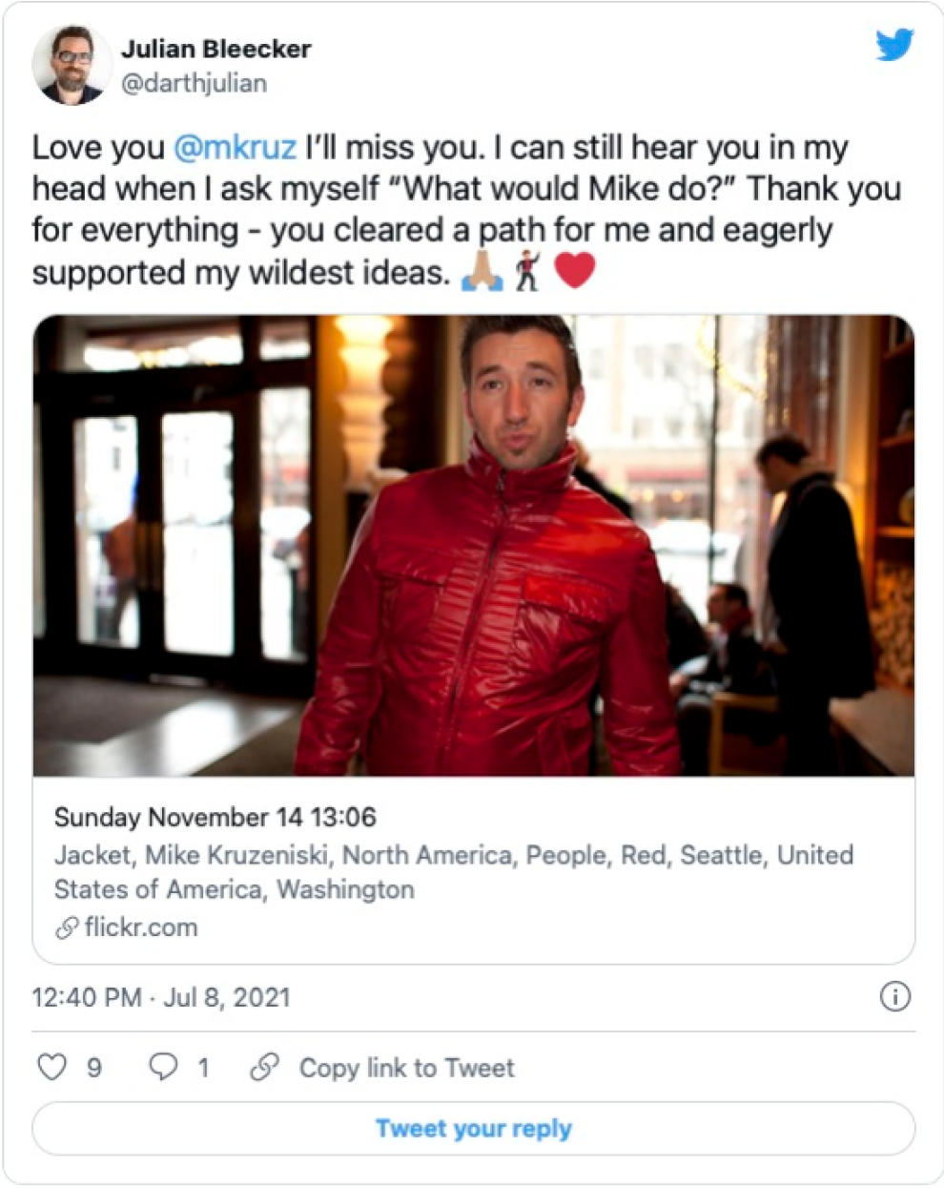Select Copy link to Tweet text
This screenshot has height=1188, width=944.
click(x=406, y=1067)
